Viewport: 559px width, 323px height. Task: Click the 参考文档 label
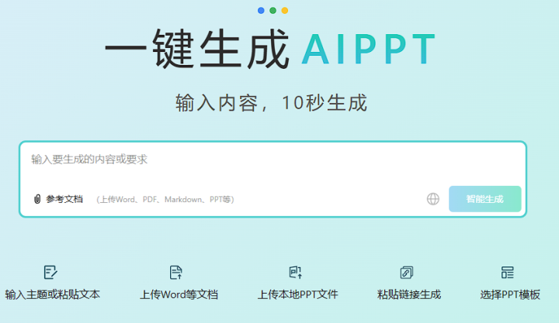pyautogui.click(x=64, y=199)
